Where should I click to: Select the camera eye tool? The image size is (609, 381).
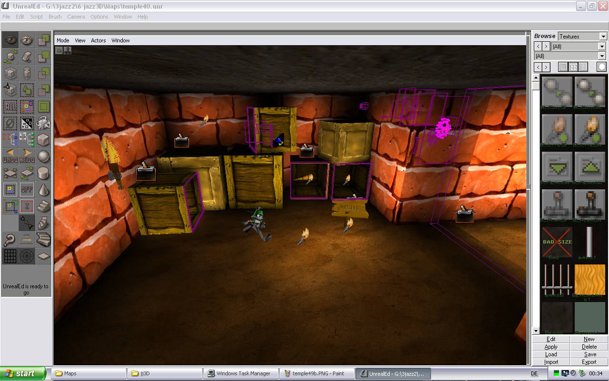point(10,40)
